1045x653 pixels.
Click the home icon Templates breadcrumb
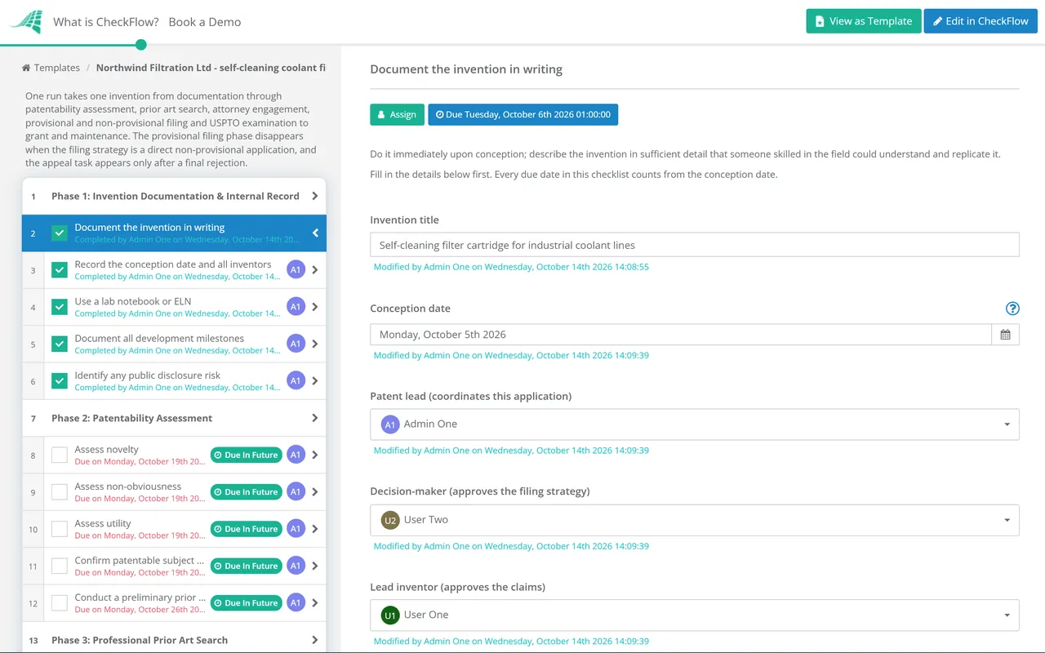pyautogui.click(x=27, y=68)
